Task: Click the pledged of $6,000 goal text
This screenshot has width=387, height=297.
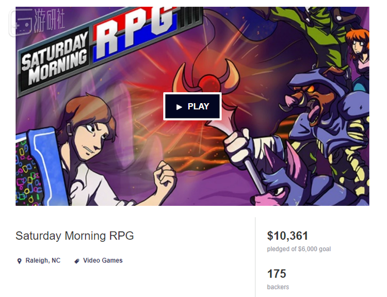Action: (299, 249)
